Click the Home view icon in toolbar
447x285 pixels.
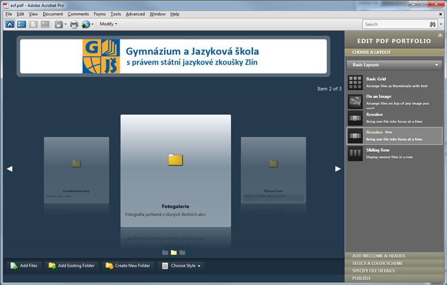click(10, 24)
